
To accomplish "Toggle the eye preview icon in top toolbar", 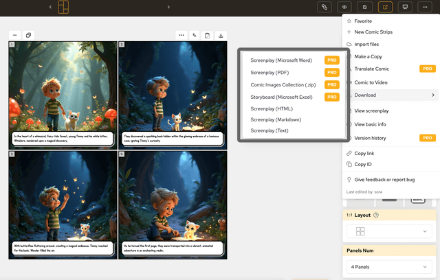I will [345, 7].
